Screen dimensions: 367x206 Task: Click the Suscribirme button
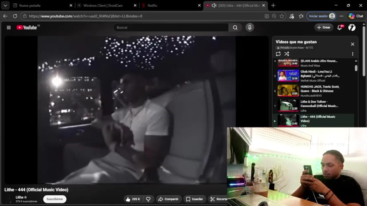(55, 199)
